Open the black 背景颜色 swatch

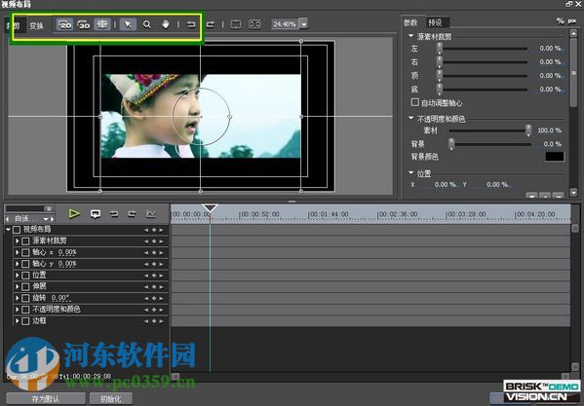[555, 157]
